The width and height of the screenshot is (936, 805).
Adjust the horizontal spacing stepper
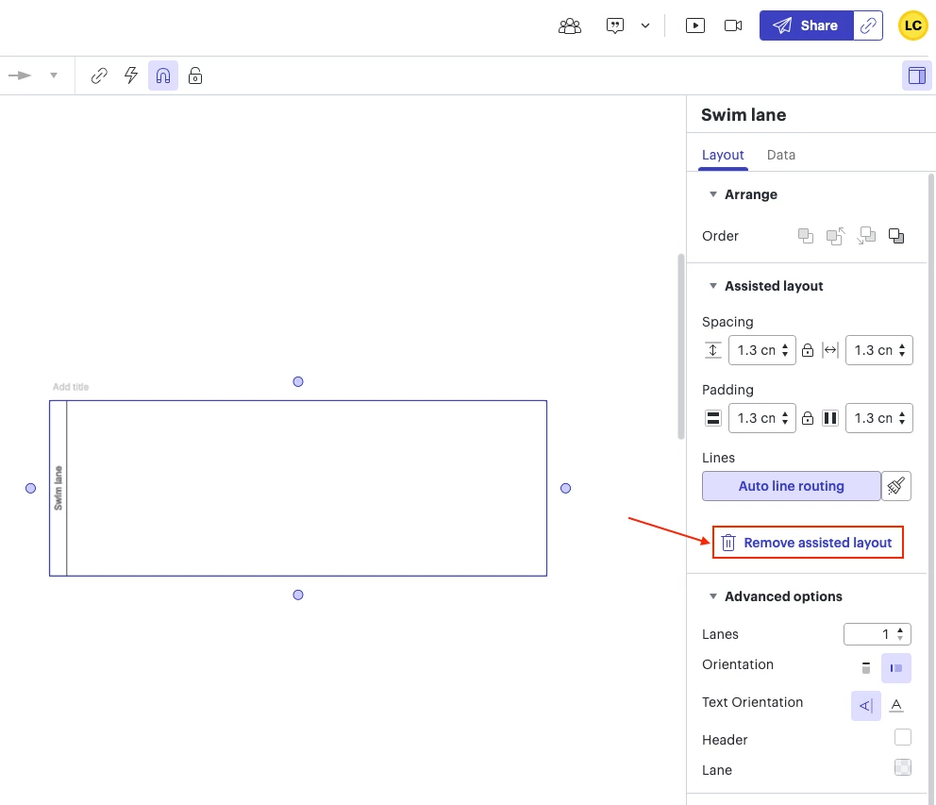(x=902, y=350)
